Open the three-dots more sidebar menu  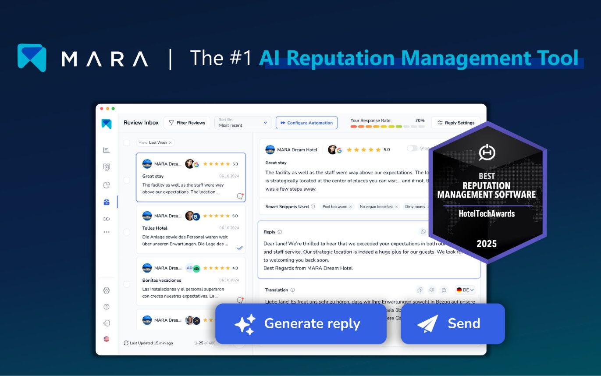pos(107,232)
